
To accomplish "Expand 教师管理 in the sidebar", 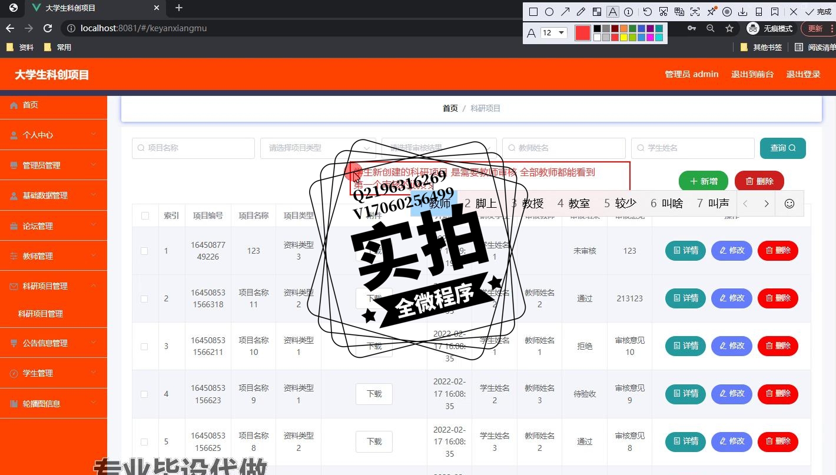I will [54, 256].
